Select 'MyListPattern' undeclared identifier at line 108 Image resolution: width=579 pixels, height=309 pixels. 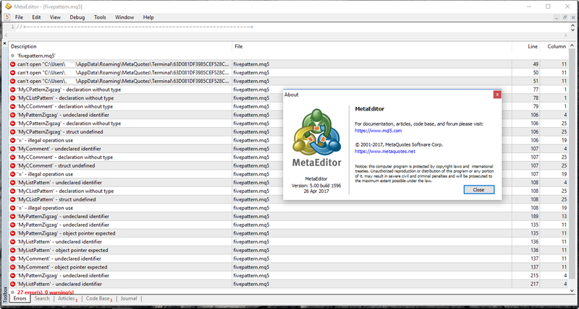pyautogui.click(x=288, y=183)
